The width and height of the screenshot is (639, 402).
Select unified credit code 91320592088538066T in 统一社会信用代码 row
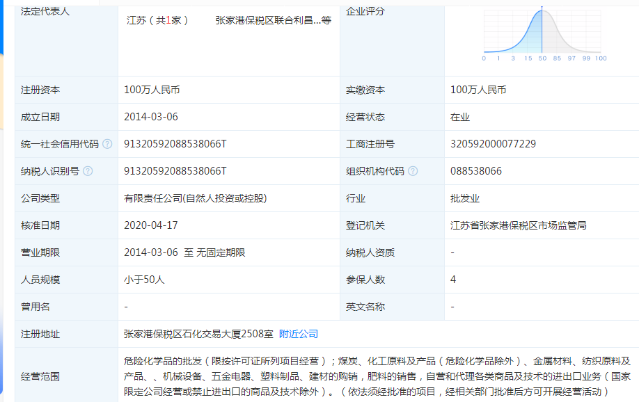tap(175, 144)
